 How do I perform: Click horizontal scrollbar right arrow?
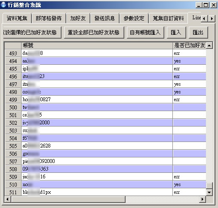[x=203, y=199]
